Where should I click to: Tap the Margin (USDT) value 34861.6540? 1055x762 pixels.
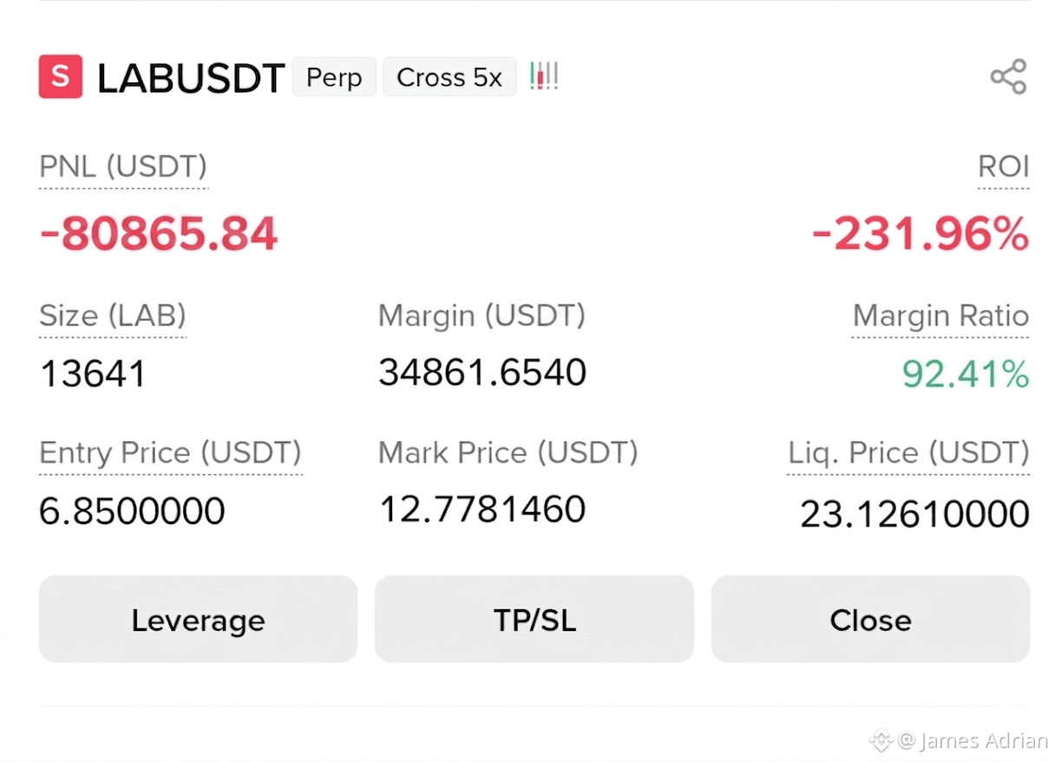pos(482,372)
